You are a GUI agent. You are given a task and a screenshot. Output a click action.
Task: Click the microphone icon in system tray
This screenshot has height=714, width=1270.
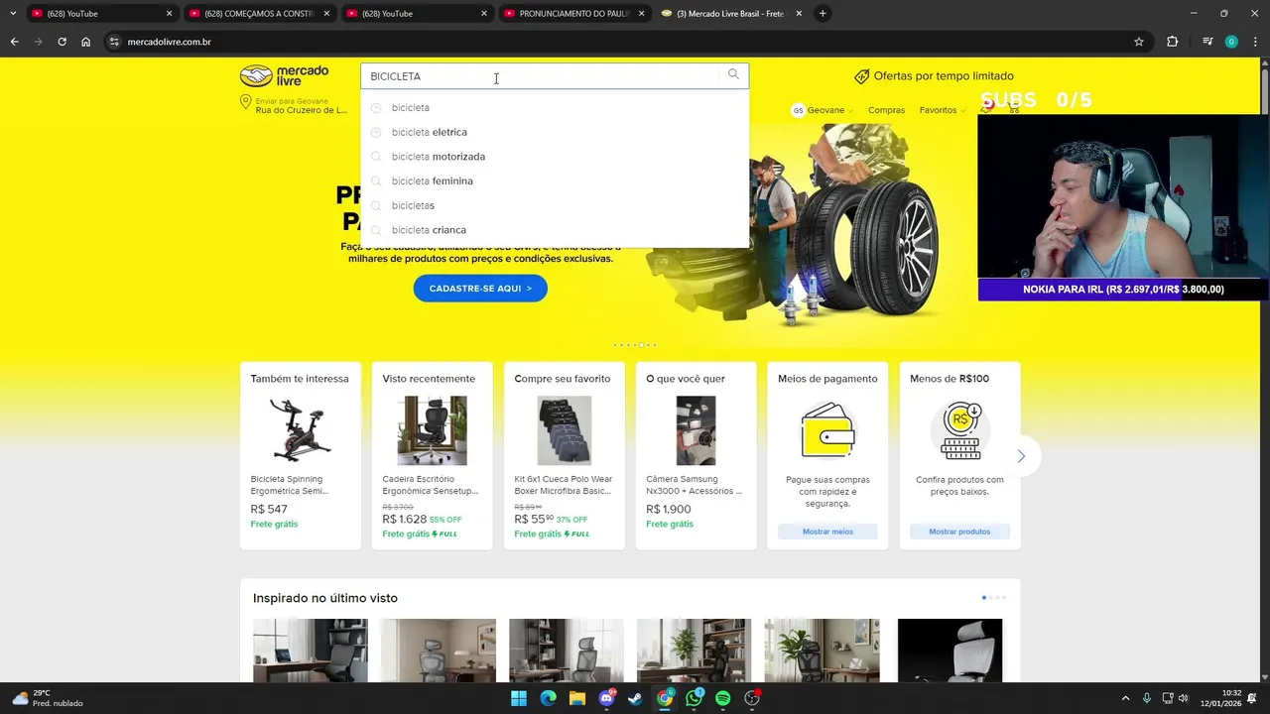click(1146, 698)
